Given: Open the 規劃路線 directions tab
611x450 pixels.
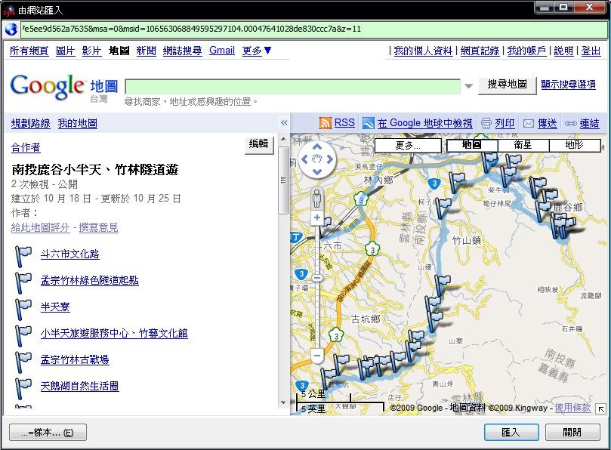Looking at the screenshot, I should [x=30, y=123].
